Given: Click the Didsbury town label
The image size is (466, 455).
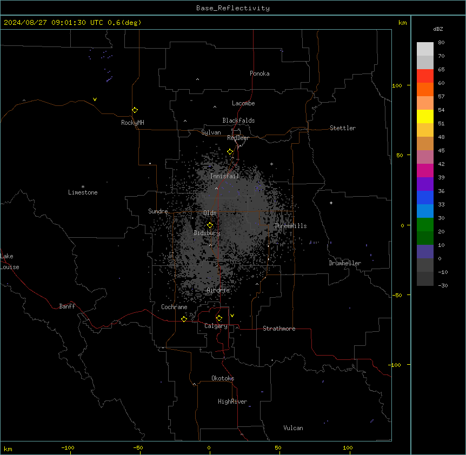Looking at the screenshot, I should coord(207,233).
